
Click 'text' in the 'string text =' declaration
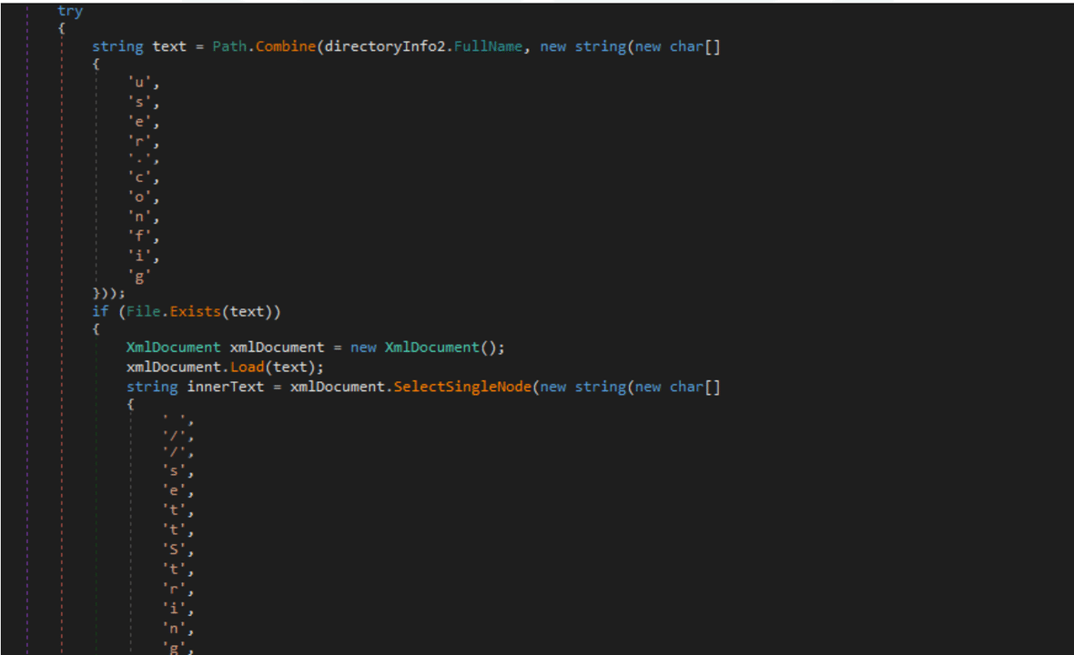(169, 46)
